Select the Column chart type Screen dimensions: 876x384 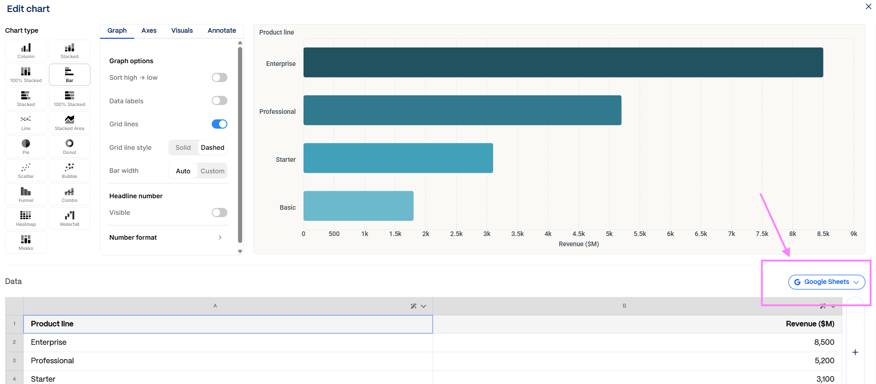coord(26,51)
